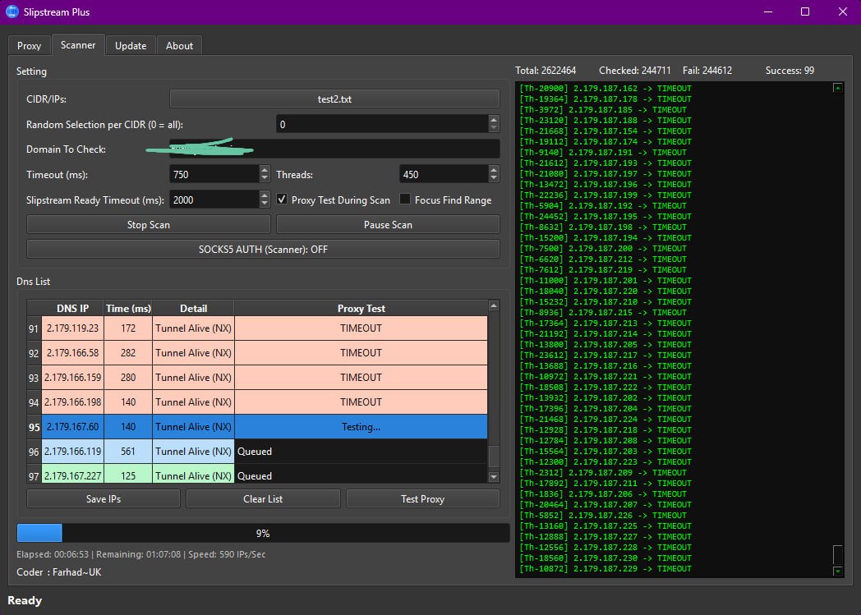
Task: Select DNS row 2.179.166.58
Action: pyautogui.click(x=72, y=353)
